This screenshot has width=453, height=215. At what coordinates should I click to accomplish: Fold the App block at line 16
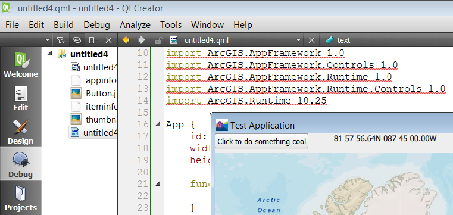pyautogui.click(x=158, y=124)
